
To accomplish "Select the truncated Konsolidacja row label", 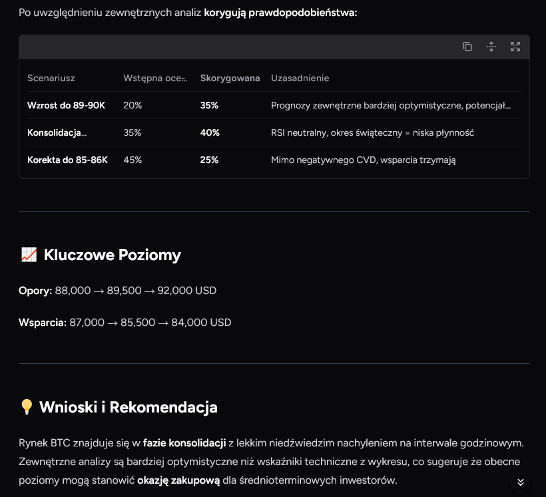I will [x=57, y=132].
